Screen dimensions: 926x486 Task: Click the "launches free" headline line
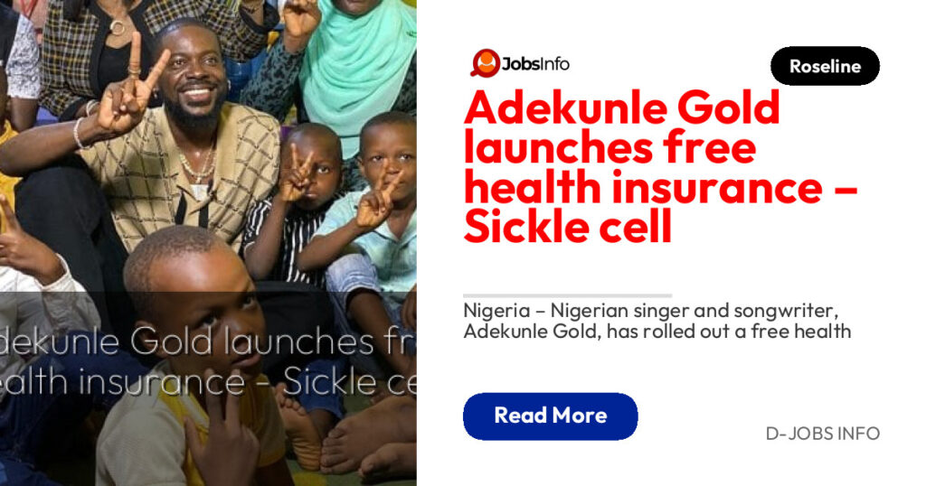(x=610, y=149)
